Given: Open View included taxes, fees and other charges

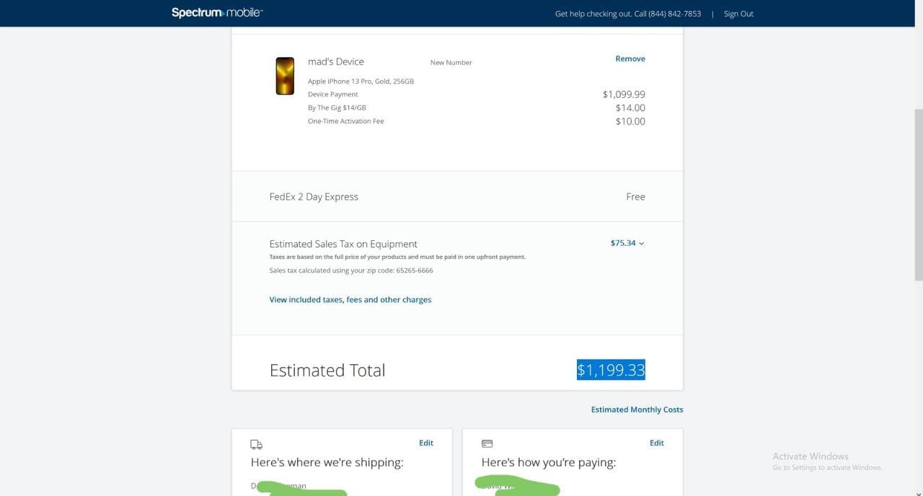Looking at the screenshot, I should coord(350,300).
